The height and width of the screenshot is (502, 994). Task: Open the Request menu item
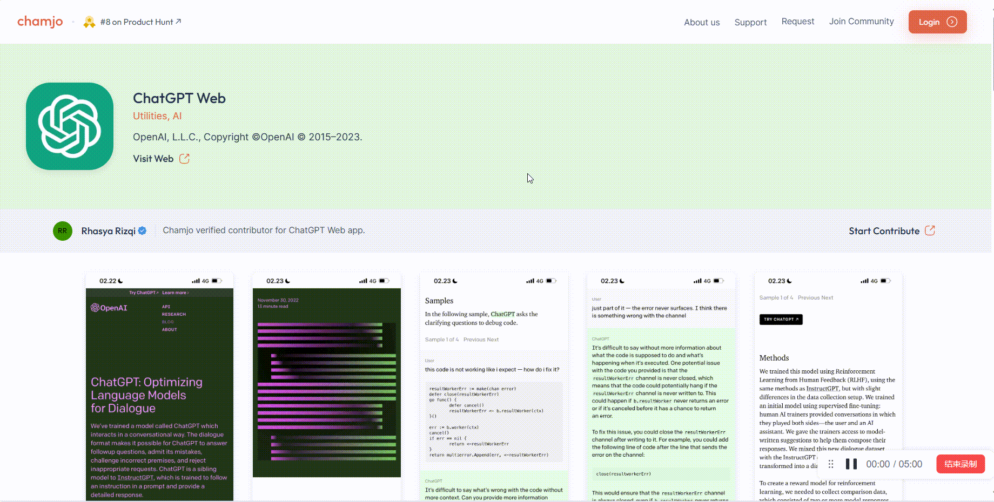click(797, 22)
